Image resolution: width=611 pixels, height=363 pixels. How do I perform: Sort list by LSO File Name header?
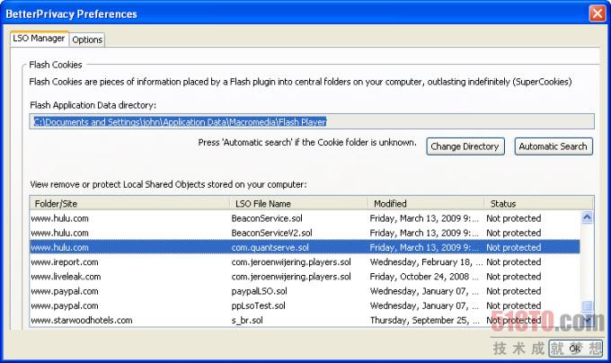pyautogui.click(x=299, y=203)
